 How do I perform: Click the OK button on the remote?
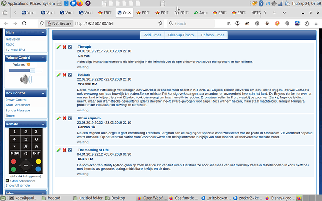(x=26, y=166)
